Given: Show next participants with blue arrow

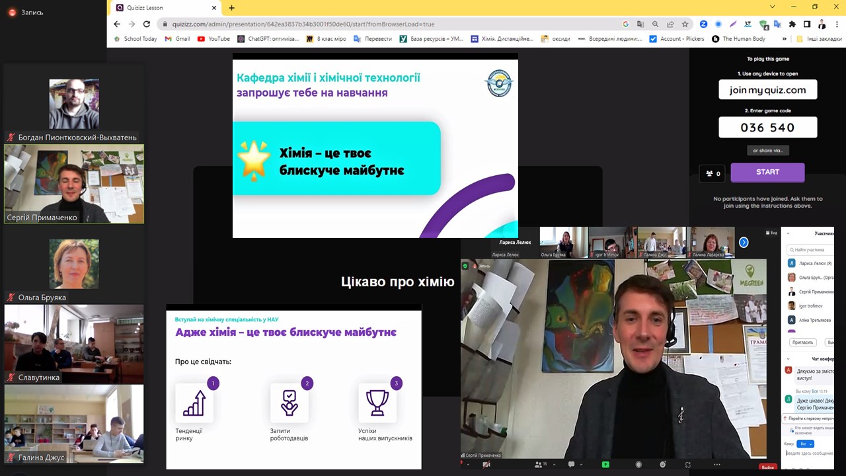Looking at the screenshot, I should tap(744, 243).
